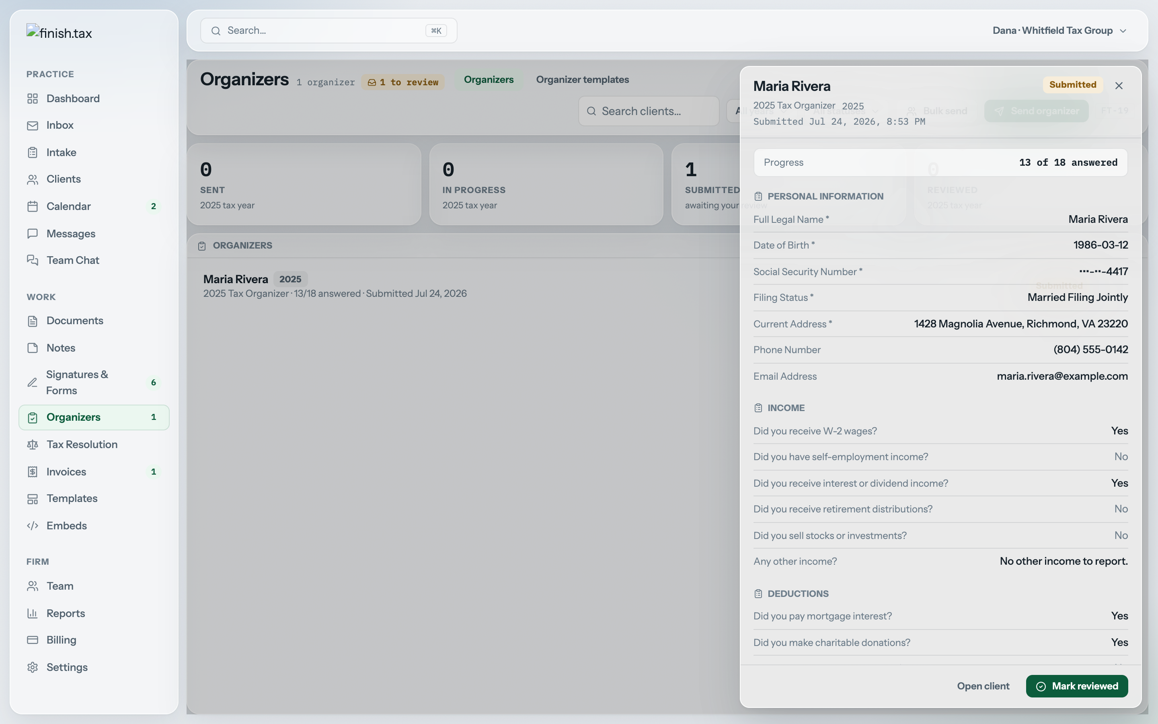Close the Maria Rivera organizer panel
This screenshot has width=1158, height=724.
[x=1119, y=86]
